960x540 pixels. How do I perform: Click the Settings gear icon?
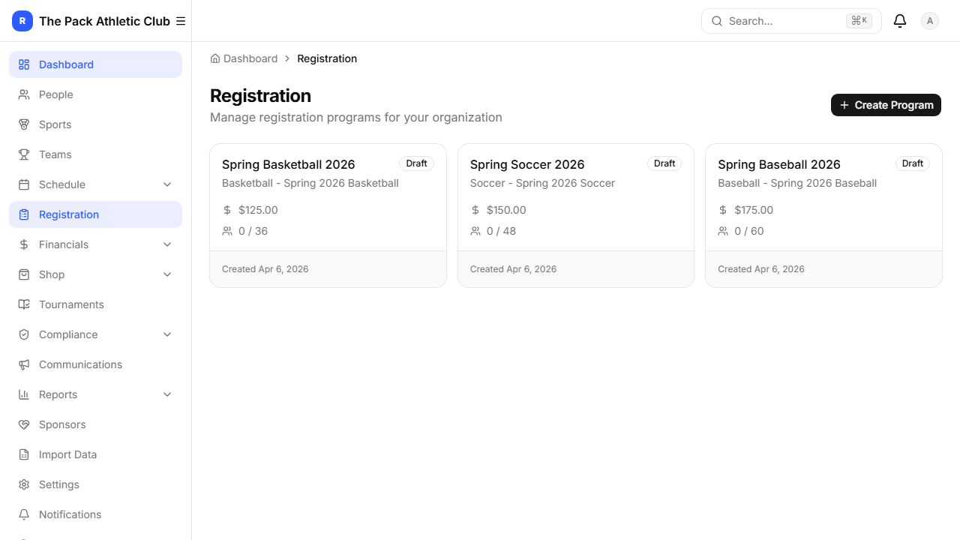[x=24, y=484]
